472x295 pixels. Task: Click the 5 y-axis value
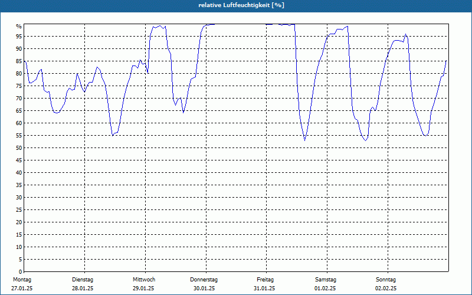21,259
